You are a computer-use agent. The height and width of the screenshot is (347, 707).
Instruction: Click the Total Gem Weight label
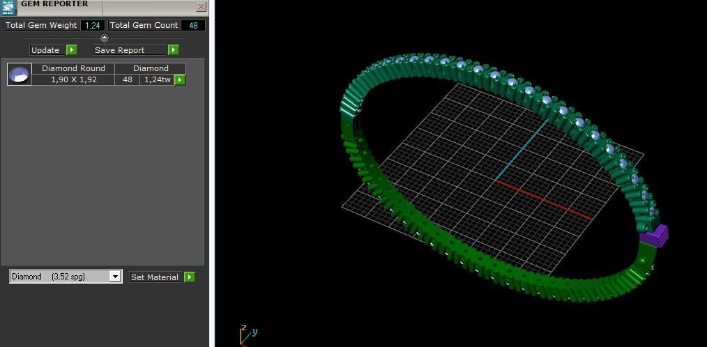pos(41,25)
